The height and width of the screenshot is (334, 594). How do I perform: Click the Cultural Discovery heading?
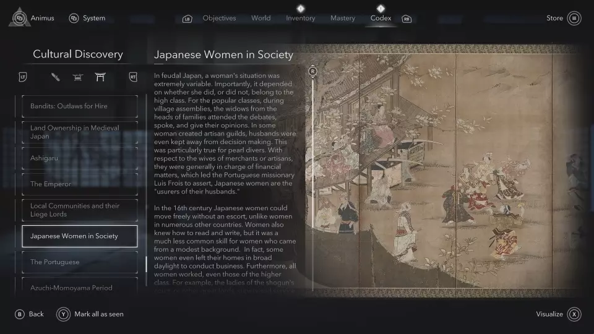point(78,54)
